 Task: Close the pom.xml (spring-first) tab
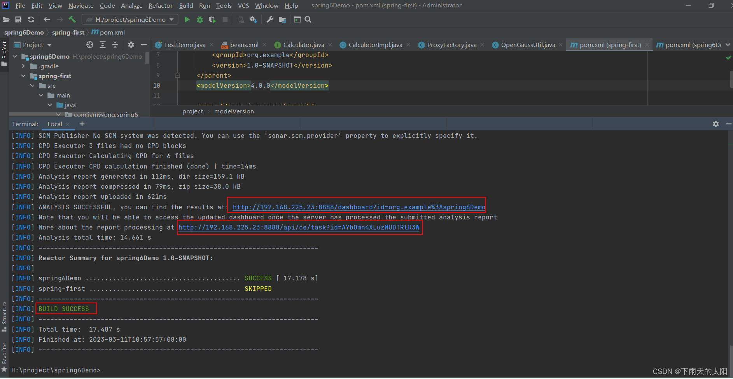(647, 45)
